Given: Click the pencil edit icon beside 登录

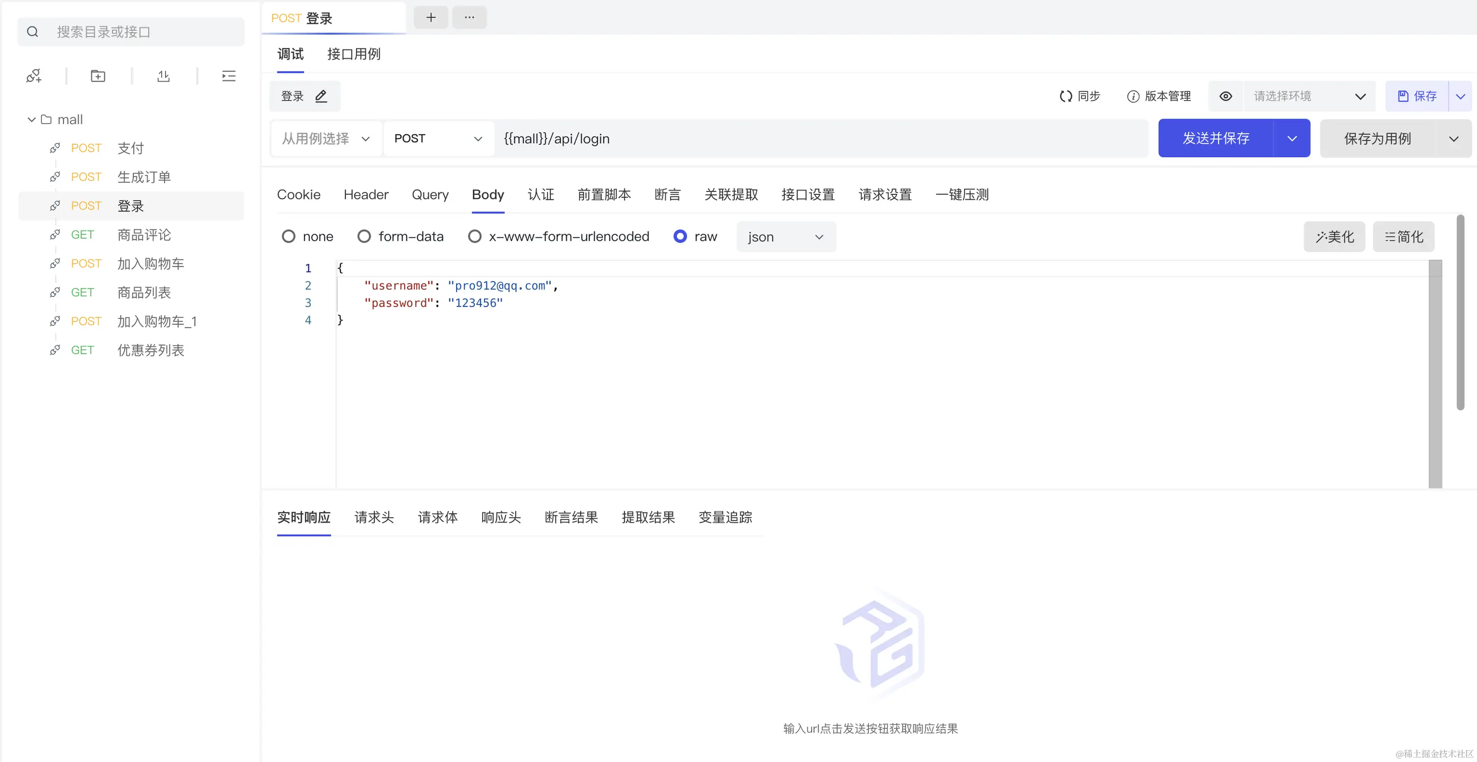Looking at the screenshot, I should pyautogui.click(x=321, y=96).
